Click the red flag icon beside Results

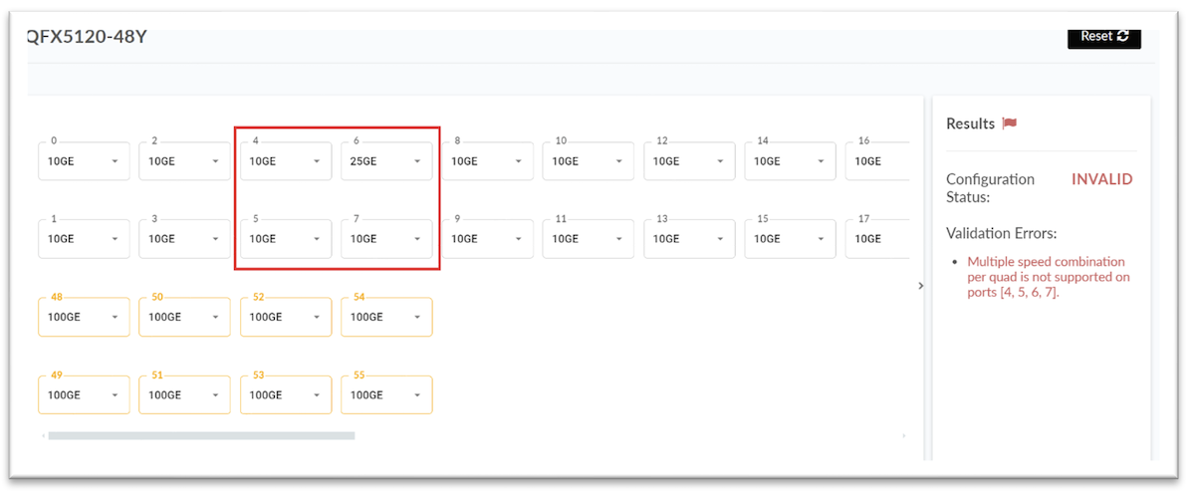pyautogui.click(x=1010, y=124)
